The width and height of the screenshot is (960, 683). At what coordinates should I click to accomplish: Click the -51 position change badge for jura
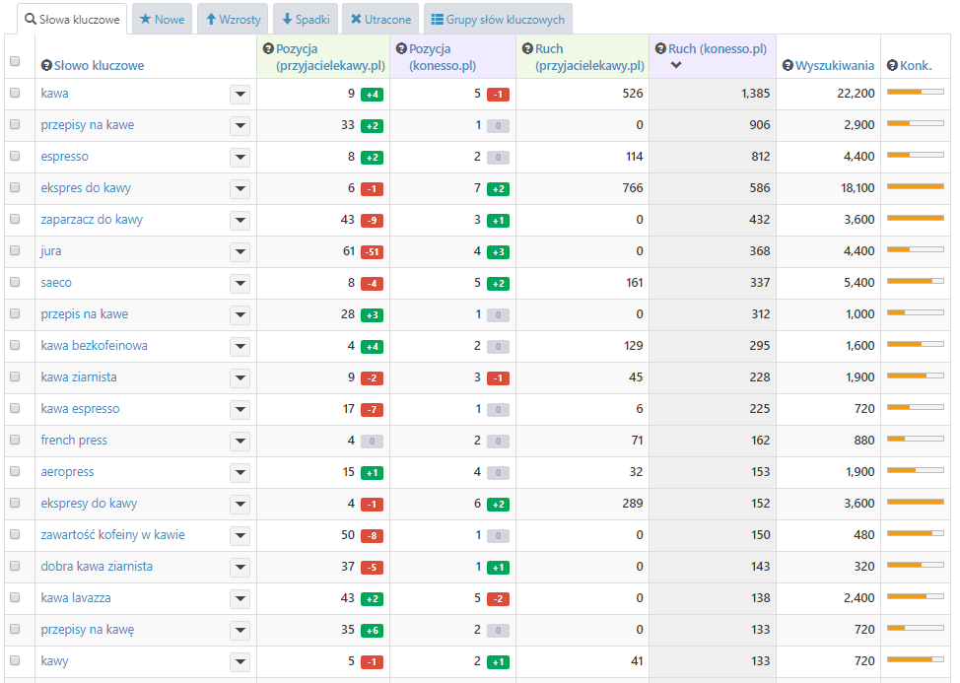[372, 252]
